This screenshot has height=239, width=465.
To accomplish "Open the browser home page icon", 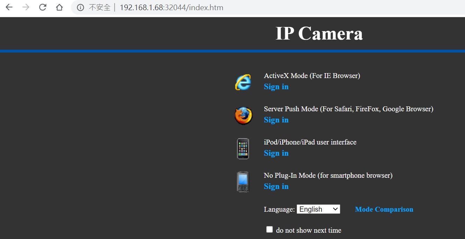I will click(59, 7).
